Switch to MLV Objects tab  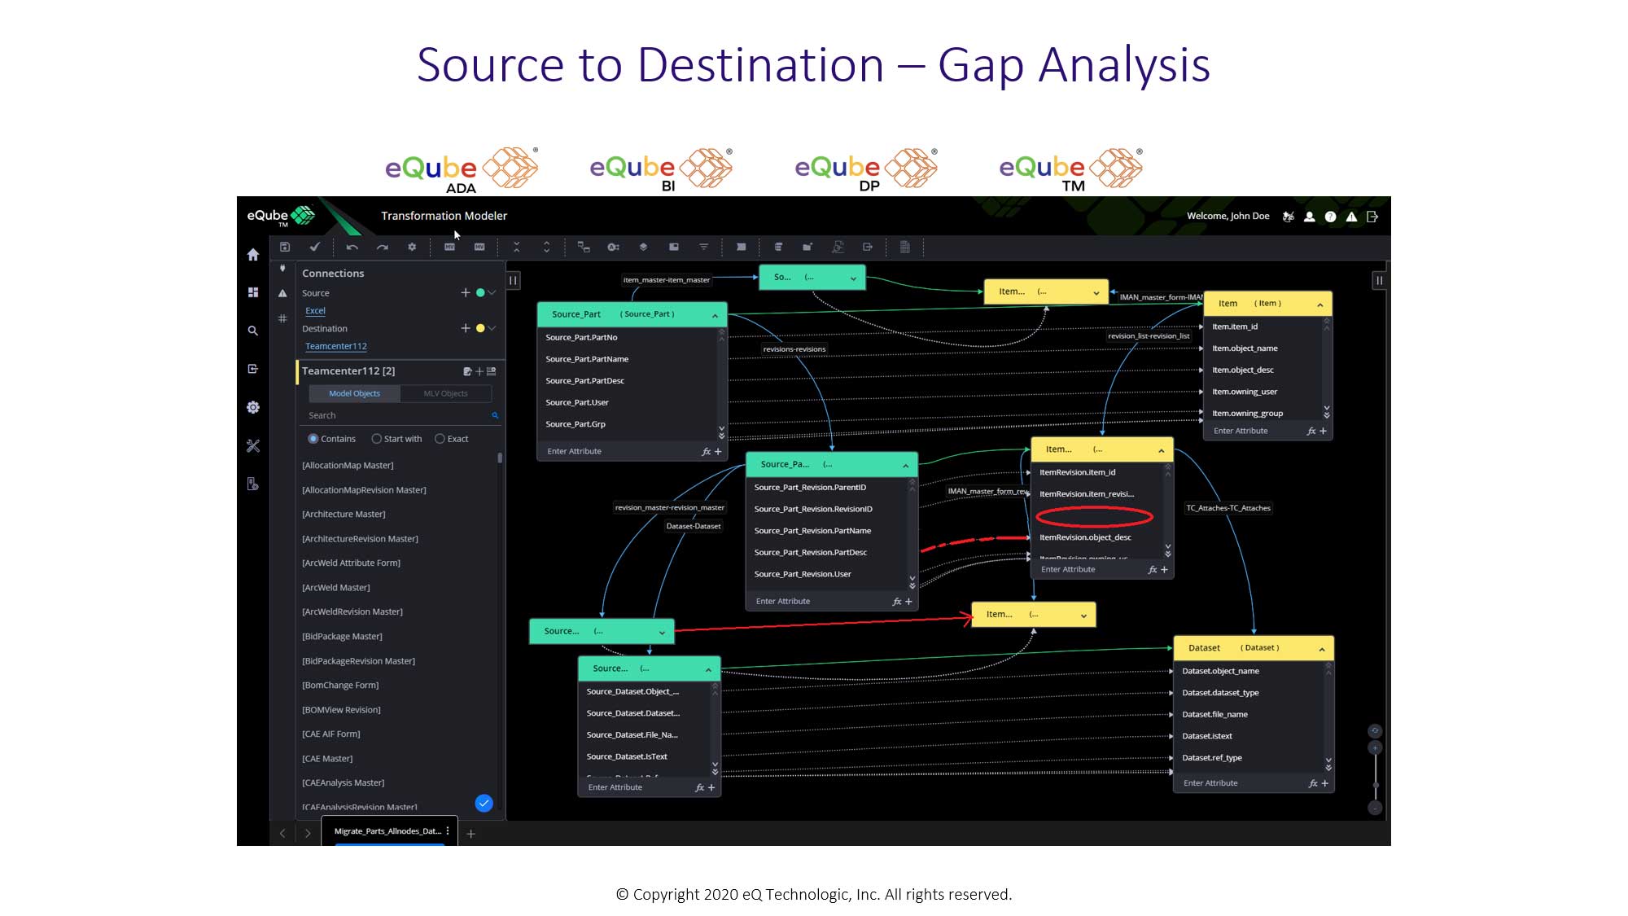[x=445, y=393]
